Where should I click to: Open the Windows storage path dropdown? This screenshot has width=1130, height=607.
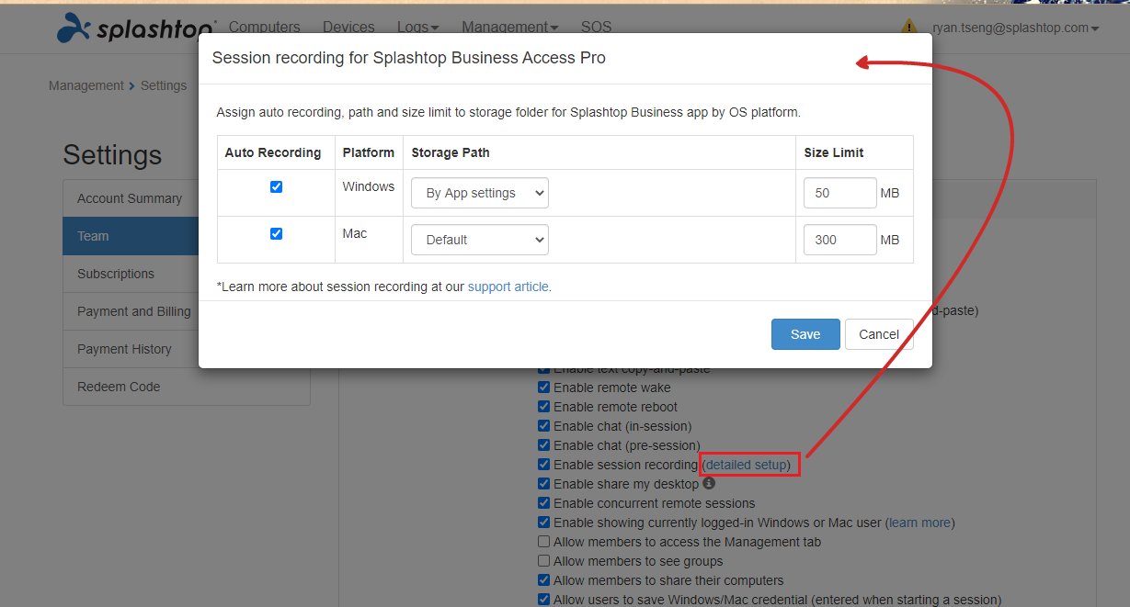point(480,193)
